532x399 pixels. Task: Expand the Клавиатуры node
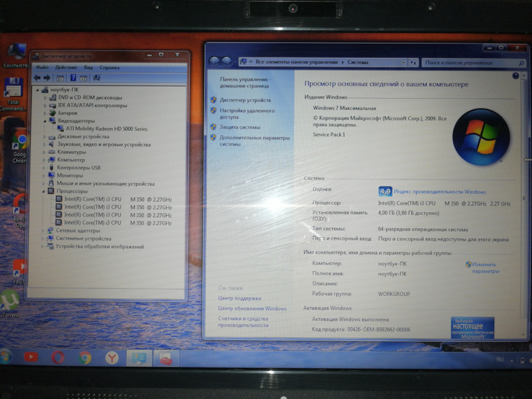pyautogui.click(x=44, y=152)
